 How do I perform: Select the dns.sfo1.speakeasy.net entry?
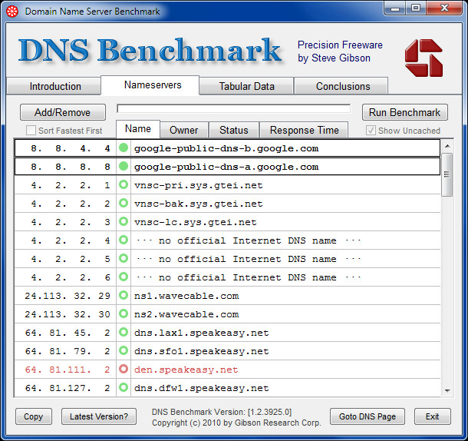coord(227,351)
